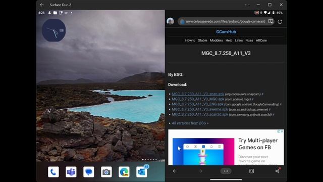
Task: Tap the share icon in browser bar
Action: click(x=277, y=171)
